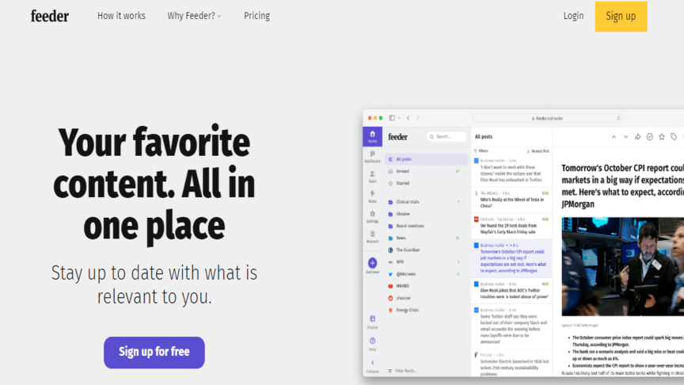Go to the Pricing page
This screenshot has height=385, width=684.
click(x=256, y=16)
